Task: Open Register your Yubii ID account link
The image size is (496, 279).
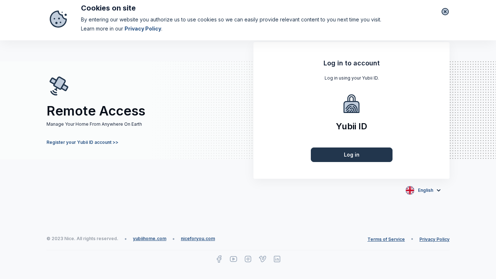Action: [x=82, y=142]
